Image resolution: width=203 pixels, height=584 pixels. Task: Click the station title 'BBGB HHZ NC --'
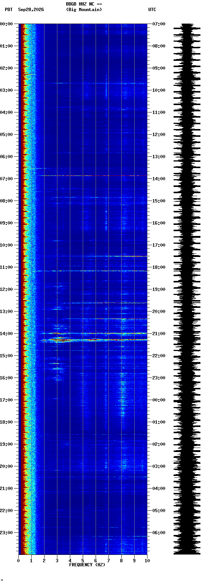84,4
